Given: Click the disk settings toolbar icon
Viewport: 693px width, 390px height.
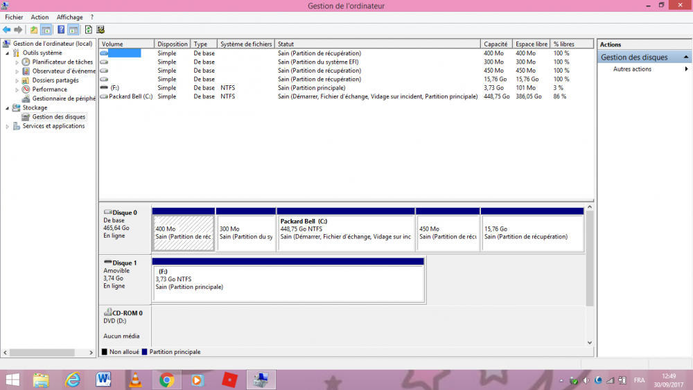Looking at the screenshot, I should tap(100, 30).
